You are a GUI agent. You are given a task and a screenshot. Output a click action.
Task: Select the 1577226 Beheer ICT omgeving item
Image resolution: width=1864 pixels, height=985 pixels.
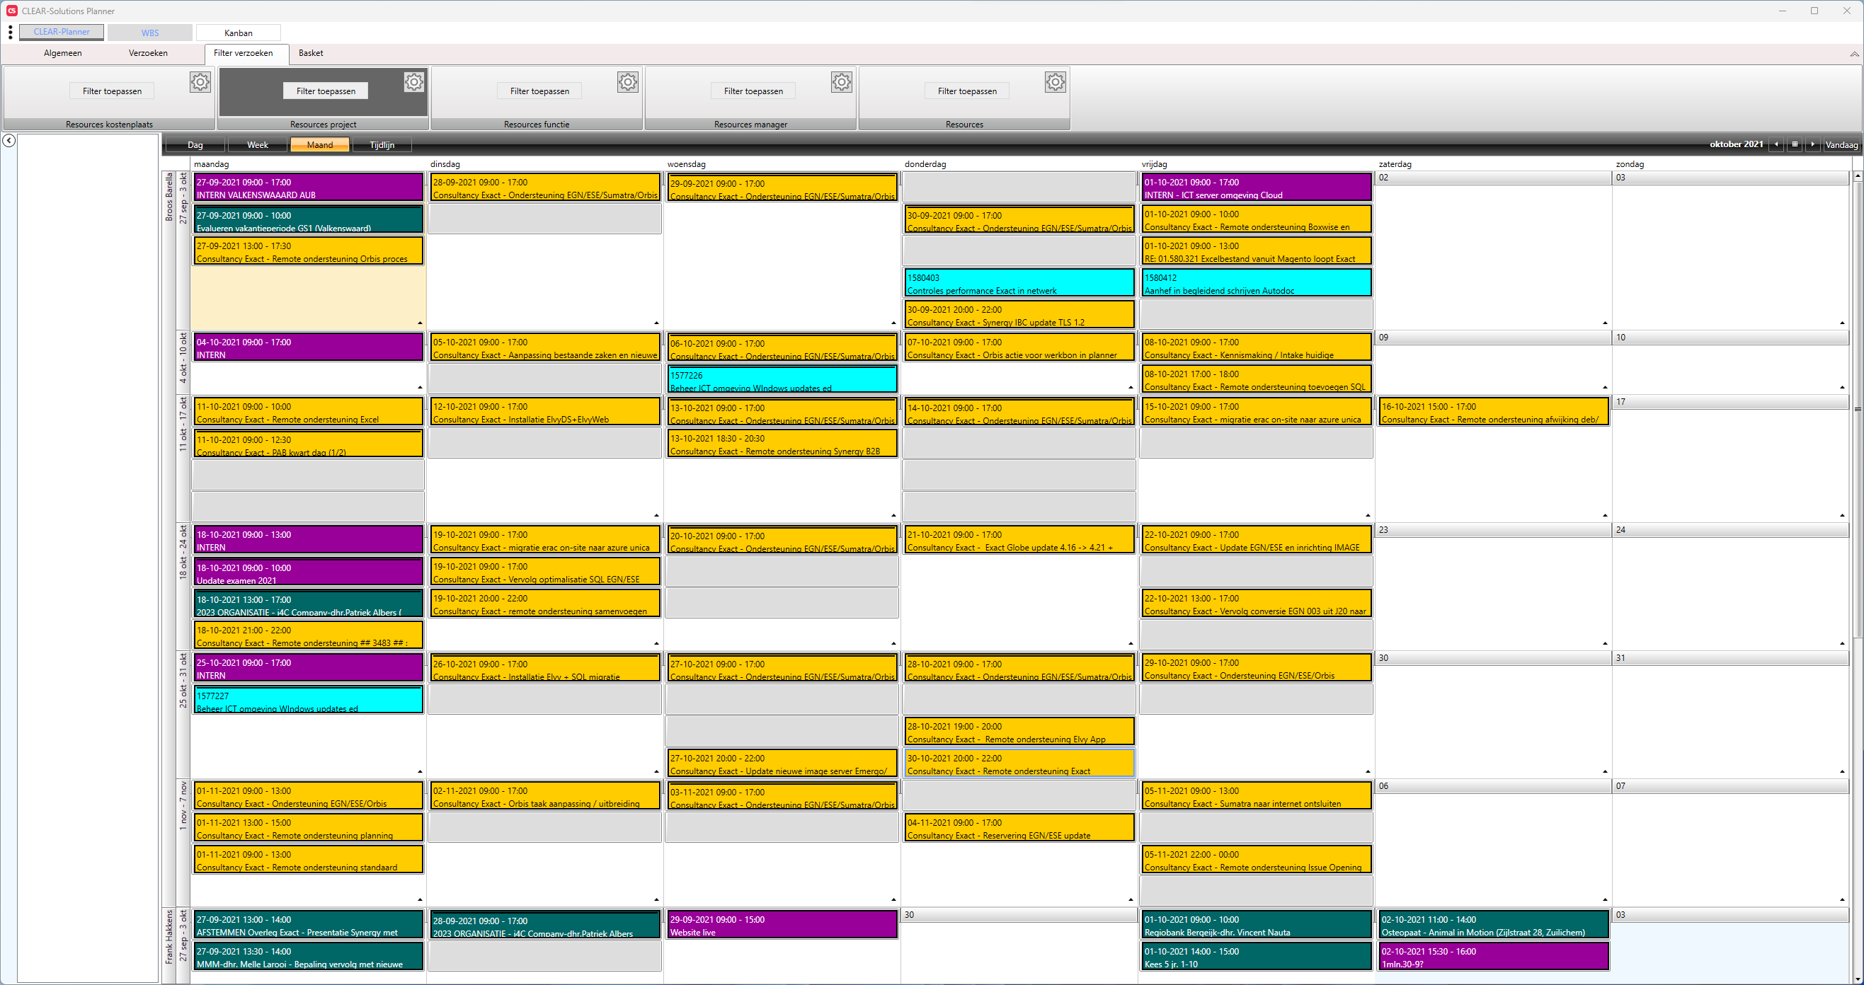coord(782,380)
